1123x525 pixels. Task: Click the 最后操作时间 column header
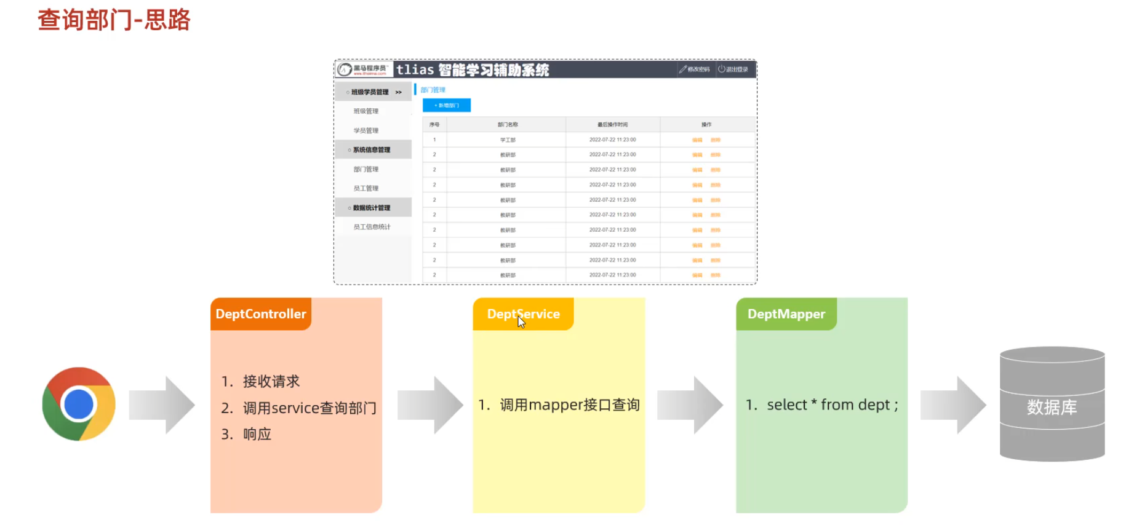(613, 125)
